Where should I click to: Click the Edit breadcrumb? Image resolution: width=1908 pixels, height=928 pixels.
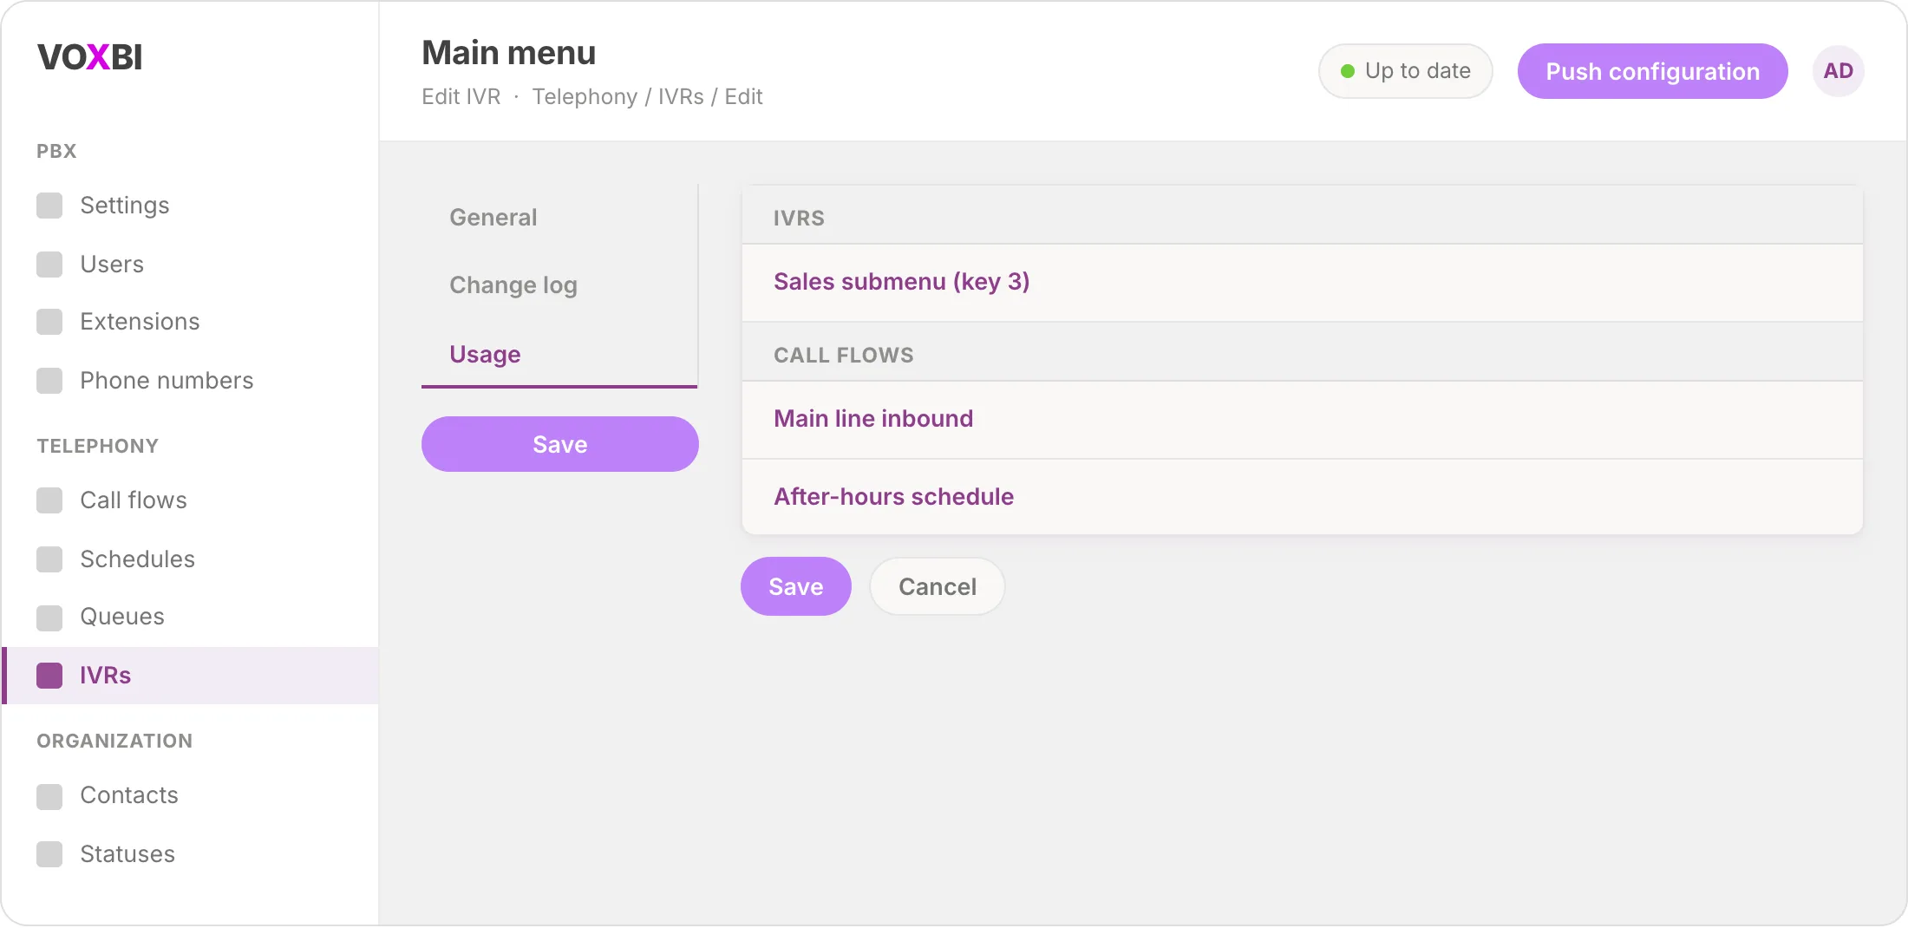[743, 97]
